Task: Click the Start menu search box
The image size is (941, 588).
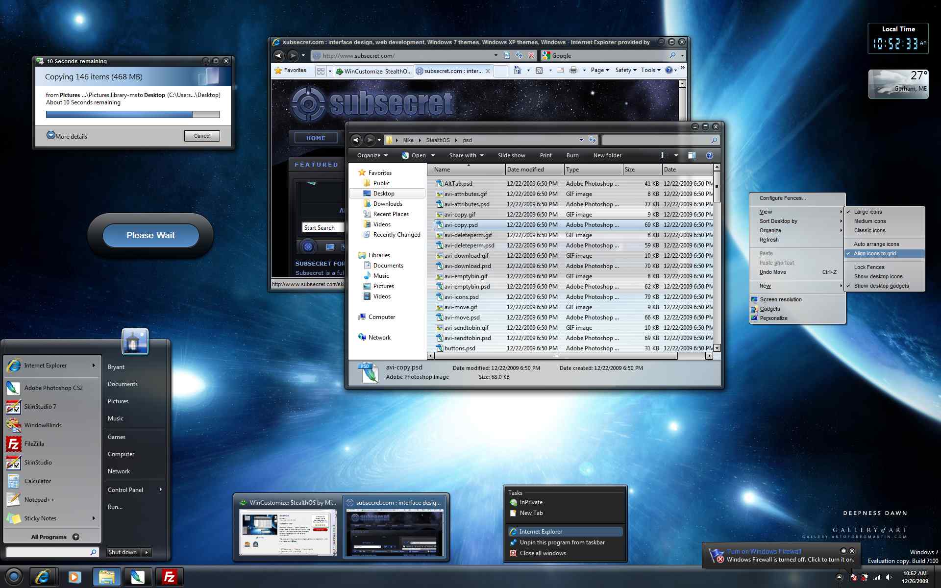Action: (x=52, y=552)
